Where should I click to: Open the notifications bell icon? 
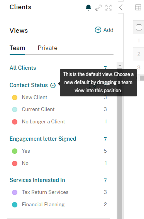coord(88,8)
